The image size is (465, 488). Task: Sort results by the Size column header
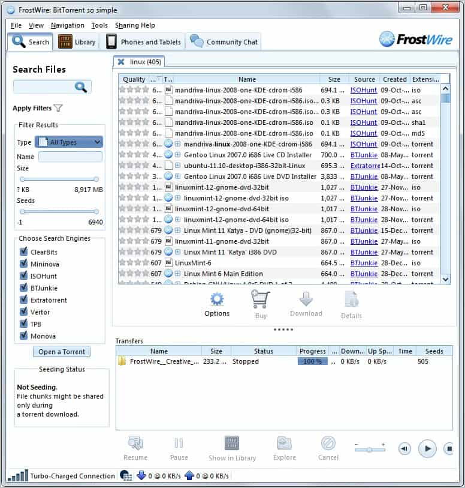[x=334, y=79]
